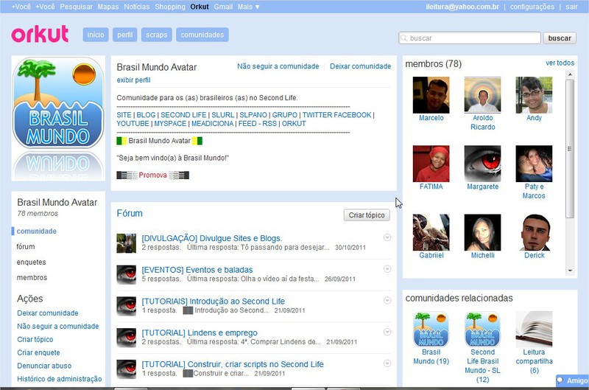Viewport: 589px width, 390px height.
Task: Click avatar beside Construir, criar scripts topic
Action: pyautogui.click(x=126, y=369)
